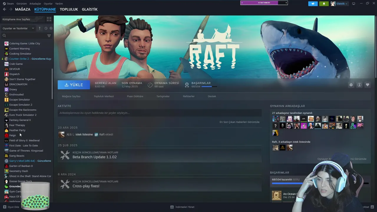Open Mağaza Sayfası link for Raft
Screen dimensions: 377x212
click(x=71, y=96)
